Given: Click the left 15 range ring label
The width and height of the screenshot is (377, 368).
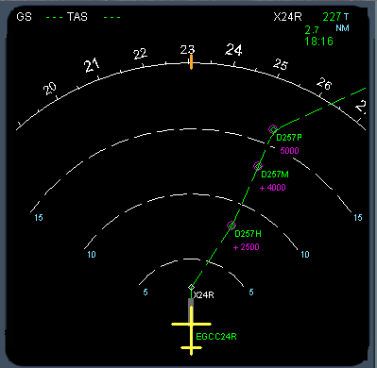Looking at the screenshot, I should click(x=39, y=218).
